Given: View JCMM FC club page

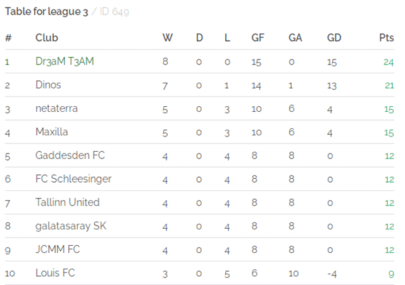Looking at the screenshot, I should click(x=58, y=250).
